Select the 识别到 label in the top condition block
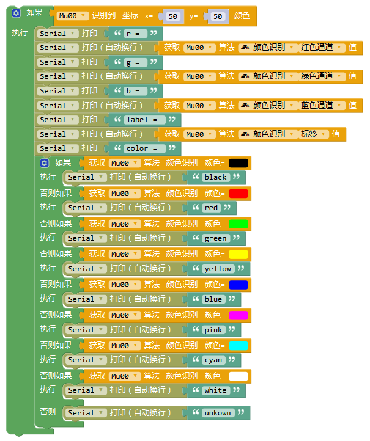This screenshot has height=441, width=370. pyautogui.click(x=103, y=15)
